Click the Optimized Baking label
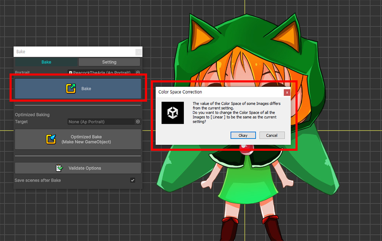This screenshot has width=382, height=241. (x=32, y=115)
